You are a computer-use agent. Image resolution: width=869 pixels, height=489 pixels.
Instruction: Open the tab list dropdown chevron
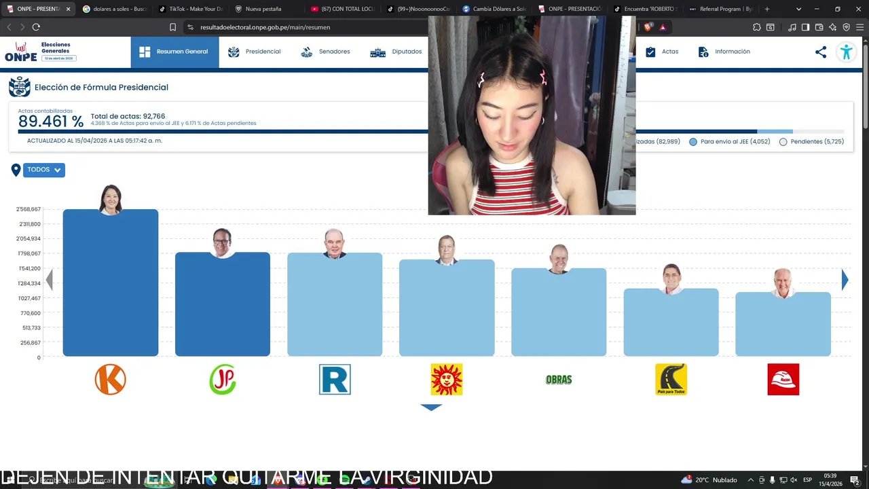[798, 9]
